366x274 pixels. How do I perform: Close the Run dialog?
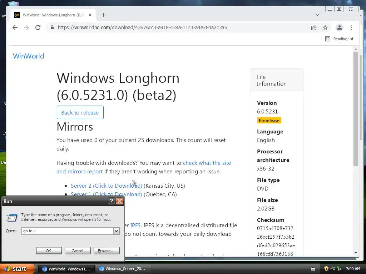pyautogui.click(x=119, y=201)
